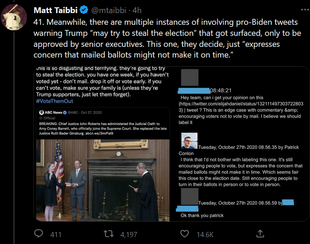This screenshot has height=244, width=310.
Task: Open the share tweet icon
Action: click(260, 234)
